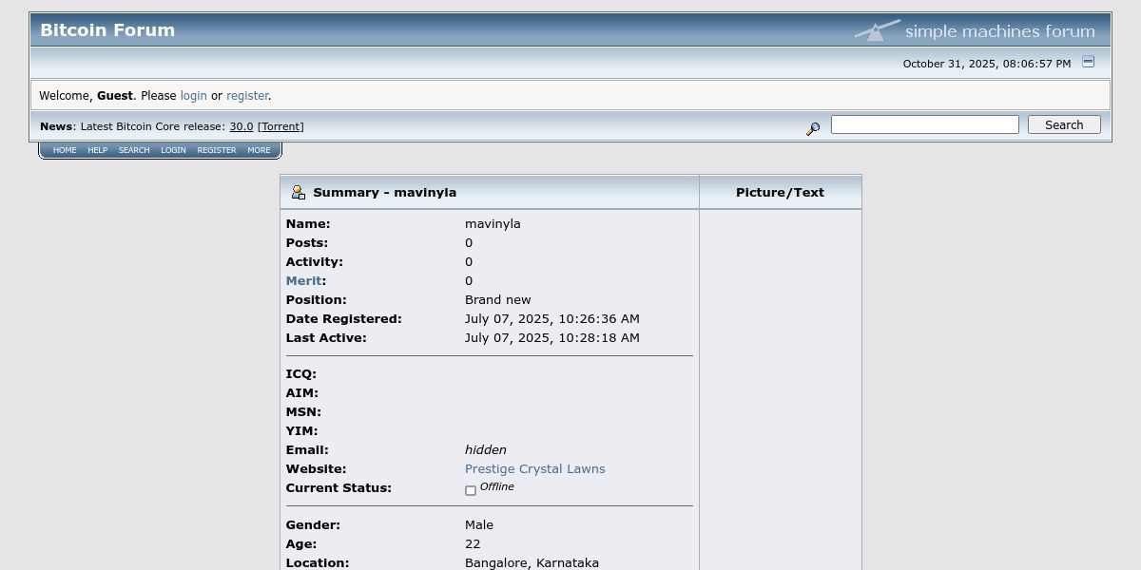
Task: Select the Brand new position value
Action: tap(498, 300)
